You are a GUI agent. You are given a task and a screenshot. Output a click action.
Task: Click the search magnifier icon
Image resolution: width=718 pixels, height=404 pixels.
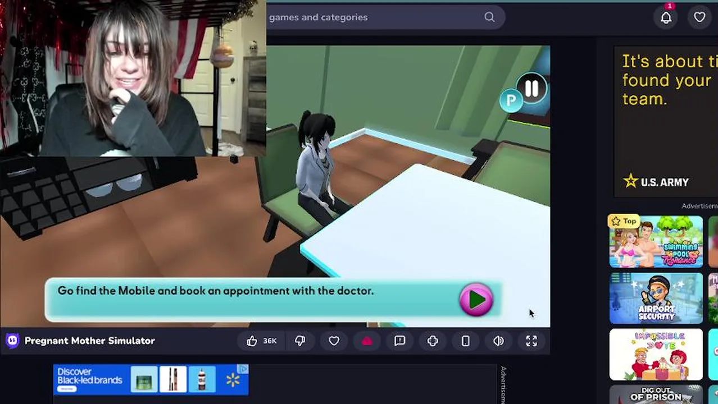tap(489, 17)
